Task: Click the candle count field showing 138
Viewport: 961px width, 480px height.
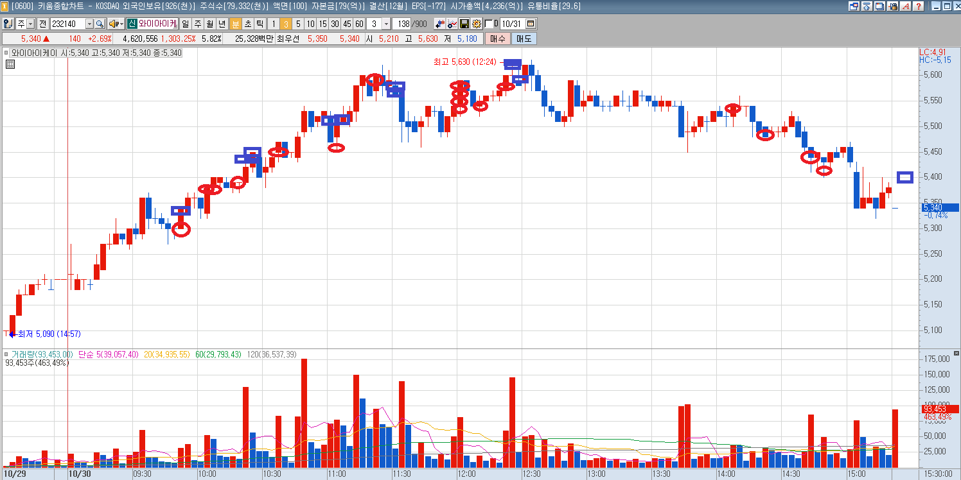Action: (401, 24)
